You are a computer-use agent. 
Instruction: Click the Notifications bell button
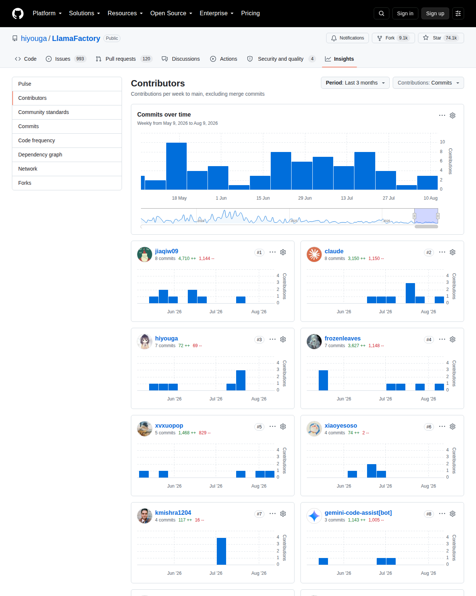pyautogui.click(x=348, y=38)
